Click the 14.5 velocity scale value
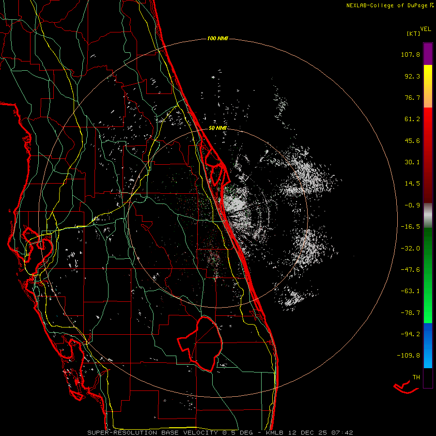 (x=412, y=184)
